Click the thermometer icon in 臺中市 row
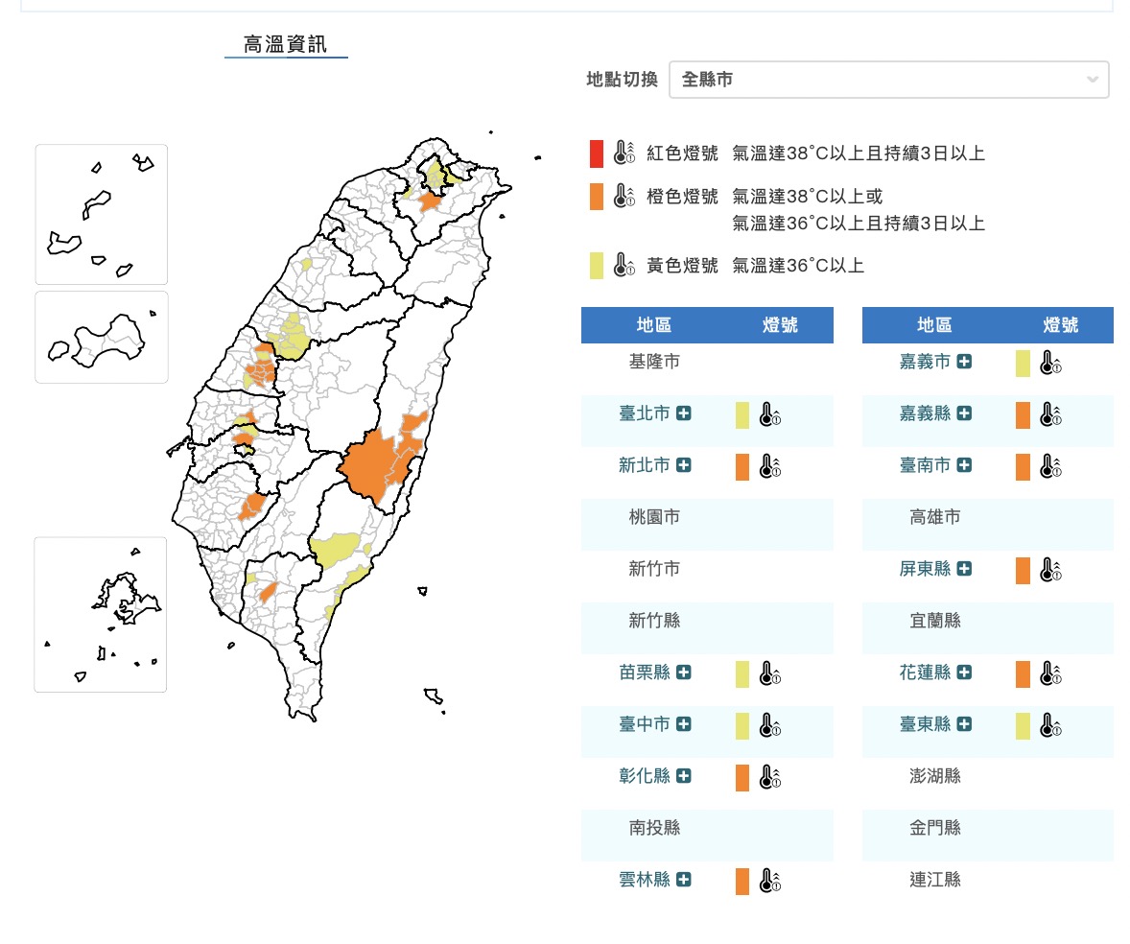Screen dimensions: 1130x944 769,726
